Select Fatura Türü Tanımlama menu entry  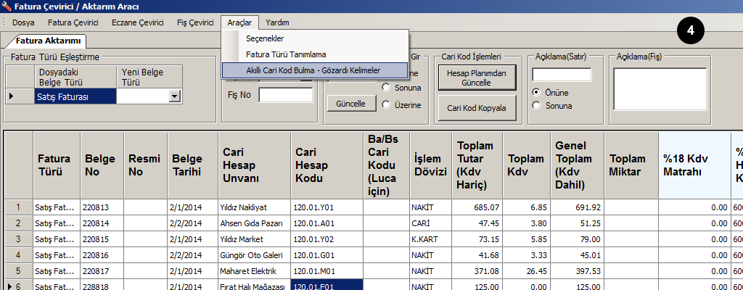[x=286, y=54]
